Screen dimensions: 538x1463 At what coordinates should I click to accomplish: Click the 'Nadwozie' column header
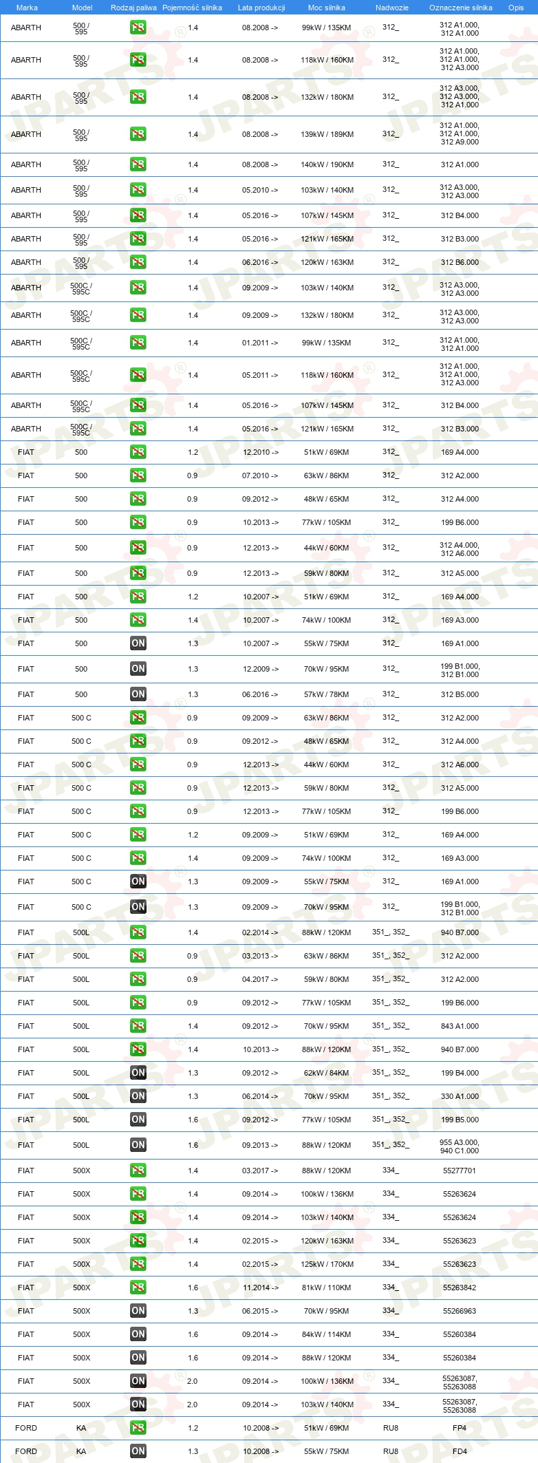pyautogui.click(x=392, y=8)
